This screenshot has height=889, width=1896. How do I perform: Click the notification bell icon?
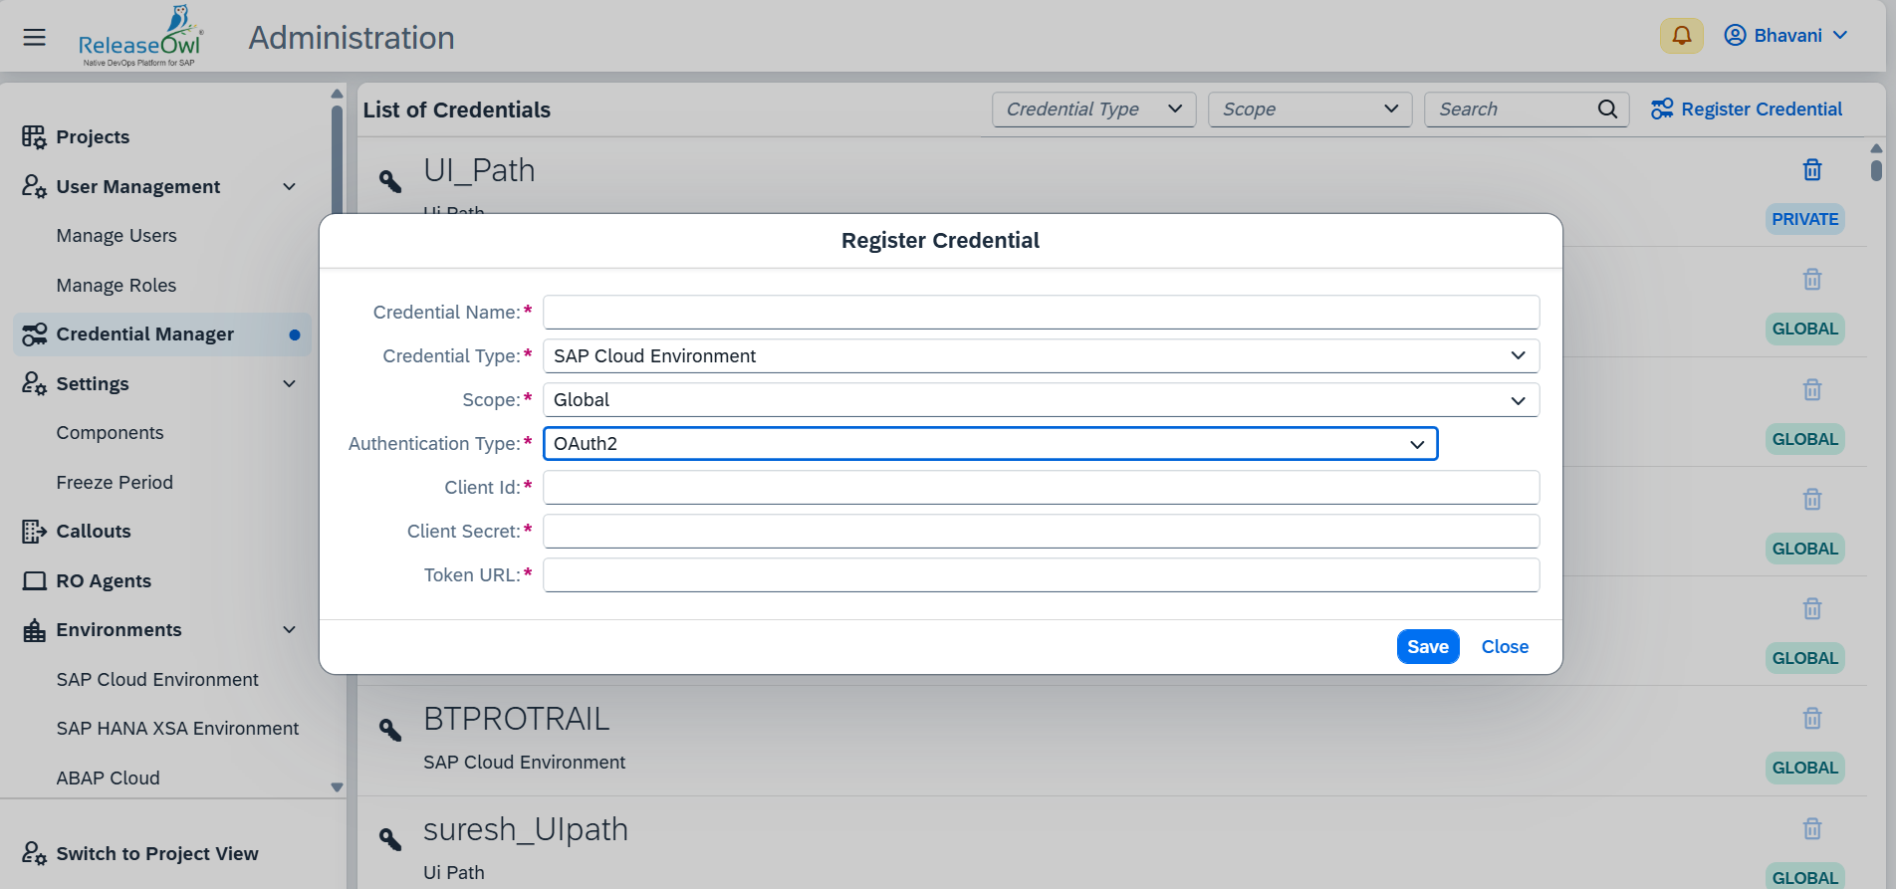pyautogui.click(x=1681, y=36)
